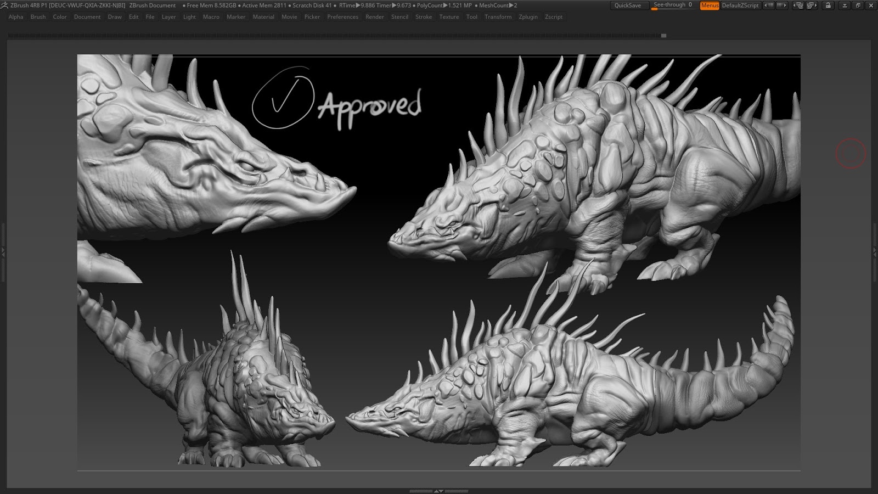Viewport: 878px width, 494px height.
Task: Open the Texture menu
Action: 449,17
